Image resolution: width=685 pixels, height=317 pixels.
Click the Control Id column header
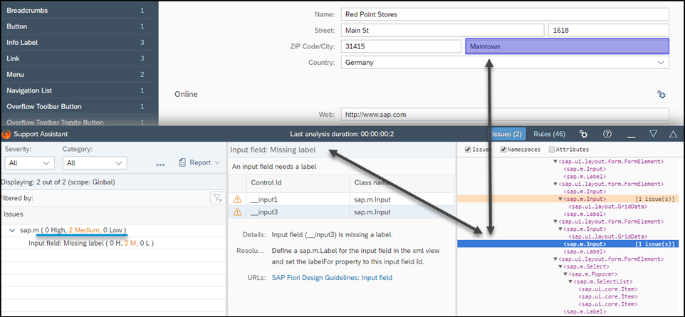point(297,182)
